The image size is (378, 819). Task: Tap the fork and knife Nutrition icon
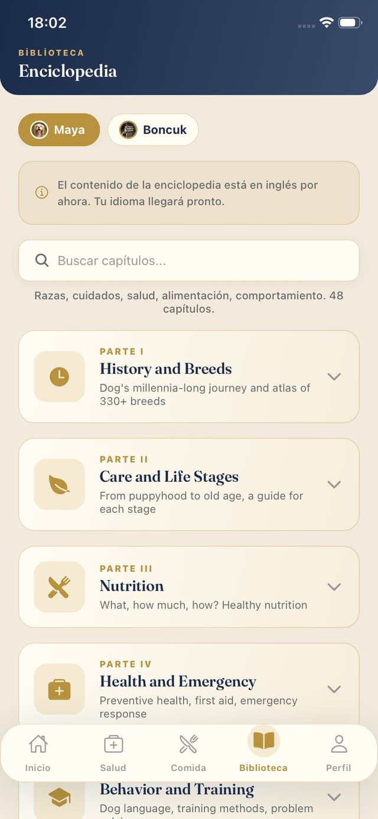click(x=59, y=587)
